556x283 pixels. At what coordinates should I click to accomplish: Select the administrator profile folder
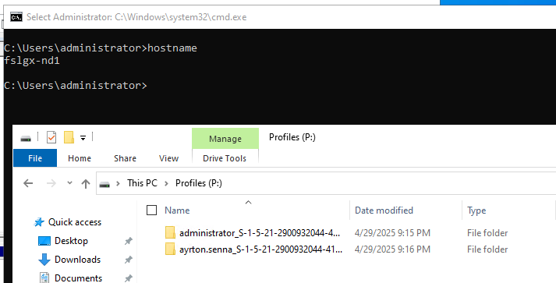(260, 233)
